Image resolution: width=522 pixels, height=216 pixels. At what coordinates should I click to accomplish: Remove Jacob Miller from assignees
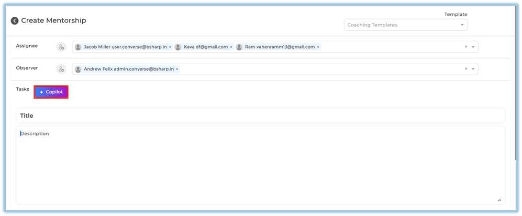click(x=170, y=47)
